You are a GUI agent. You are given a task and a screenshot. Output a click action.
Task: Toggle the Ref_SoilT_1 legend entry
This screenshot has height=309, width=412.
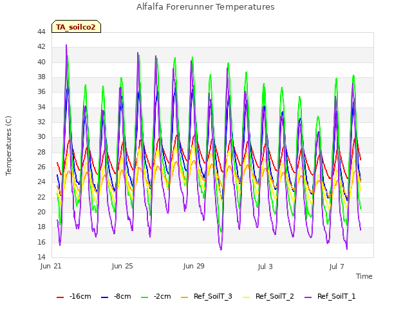[330, 296]
